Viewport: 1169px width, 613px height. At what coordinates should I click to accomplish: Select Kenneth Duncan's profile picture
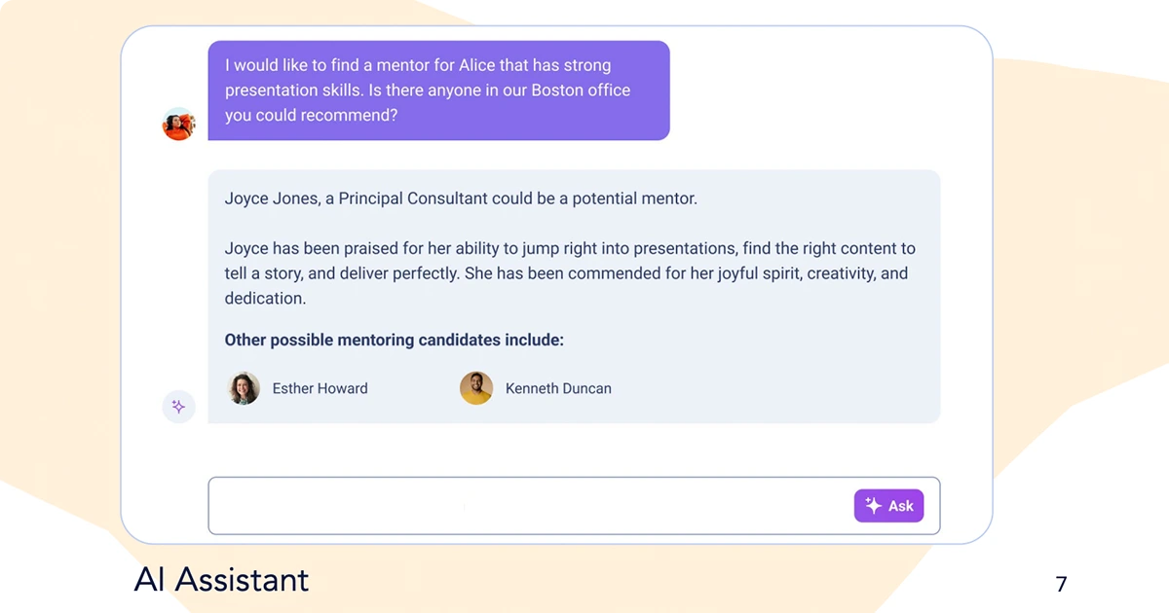tap(476, 387)
